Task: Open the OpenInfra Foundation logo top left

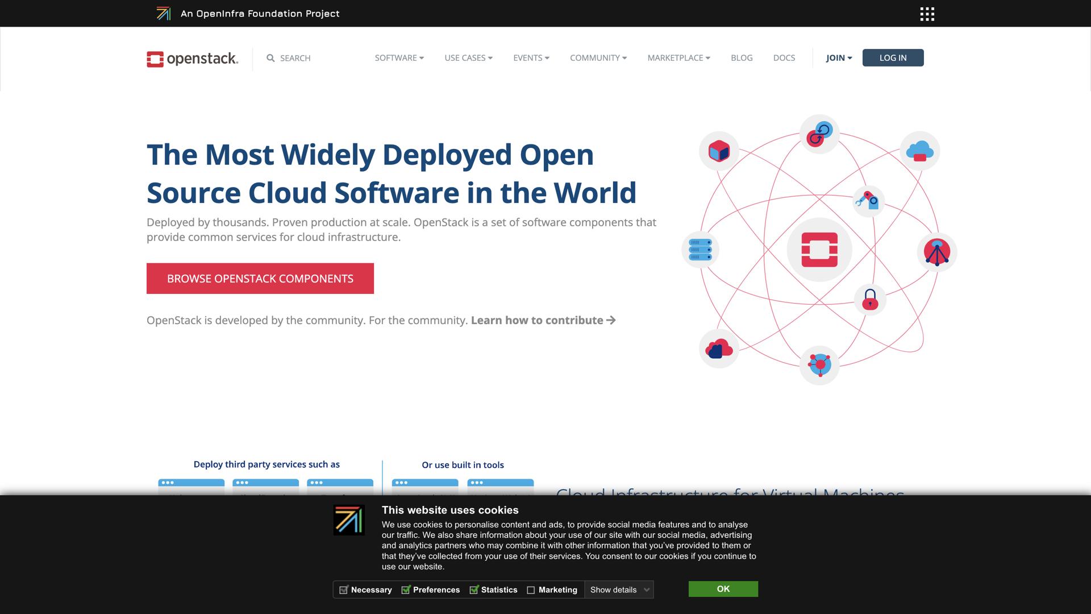Action: 164,13
